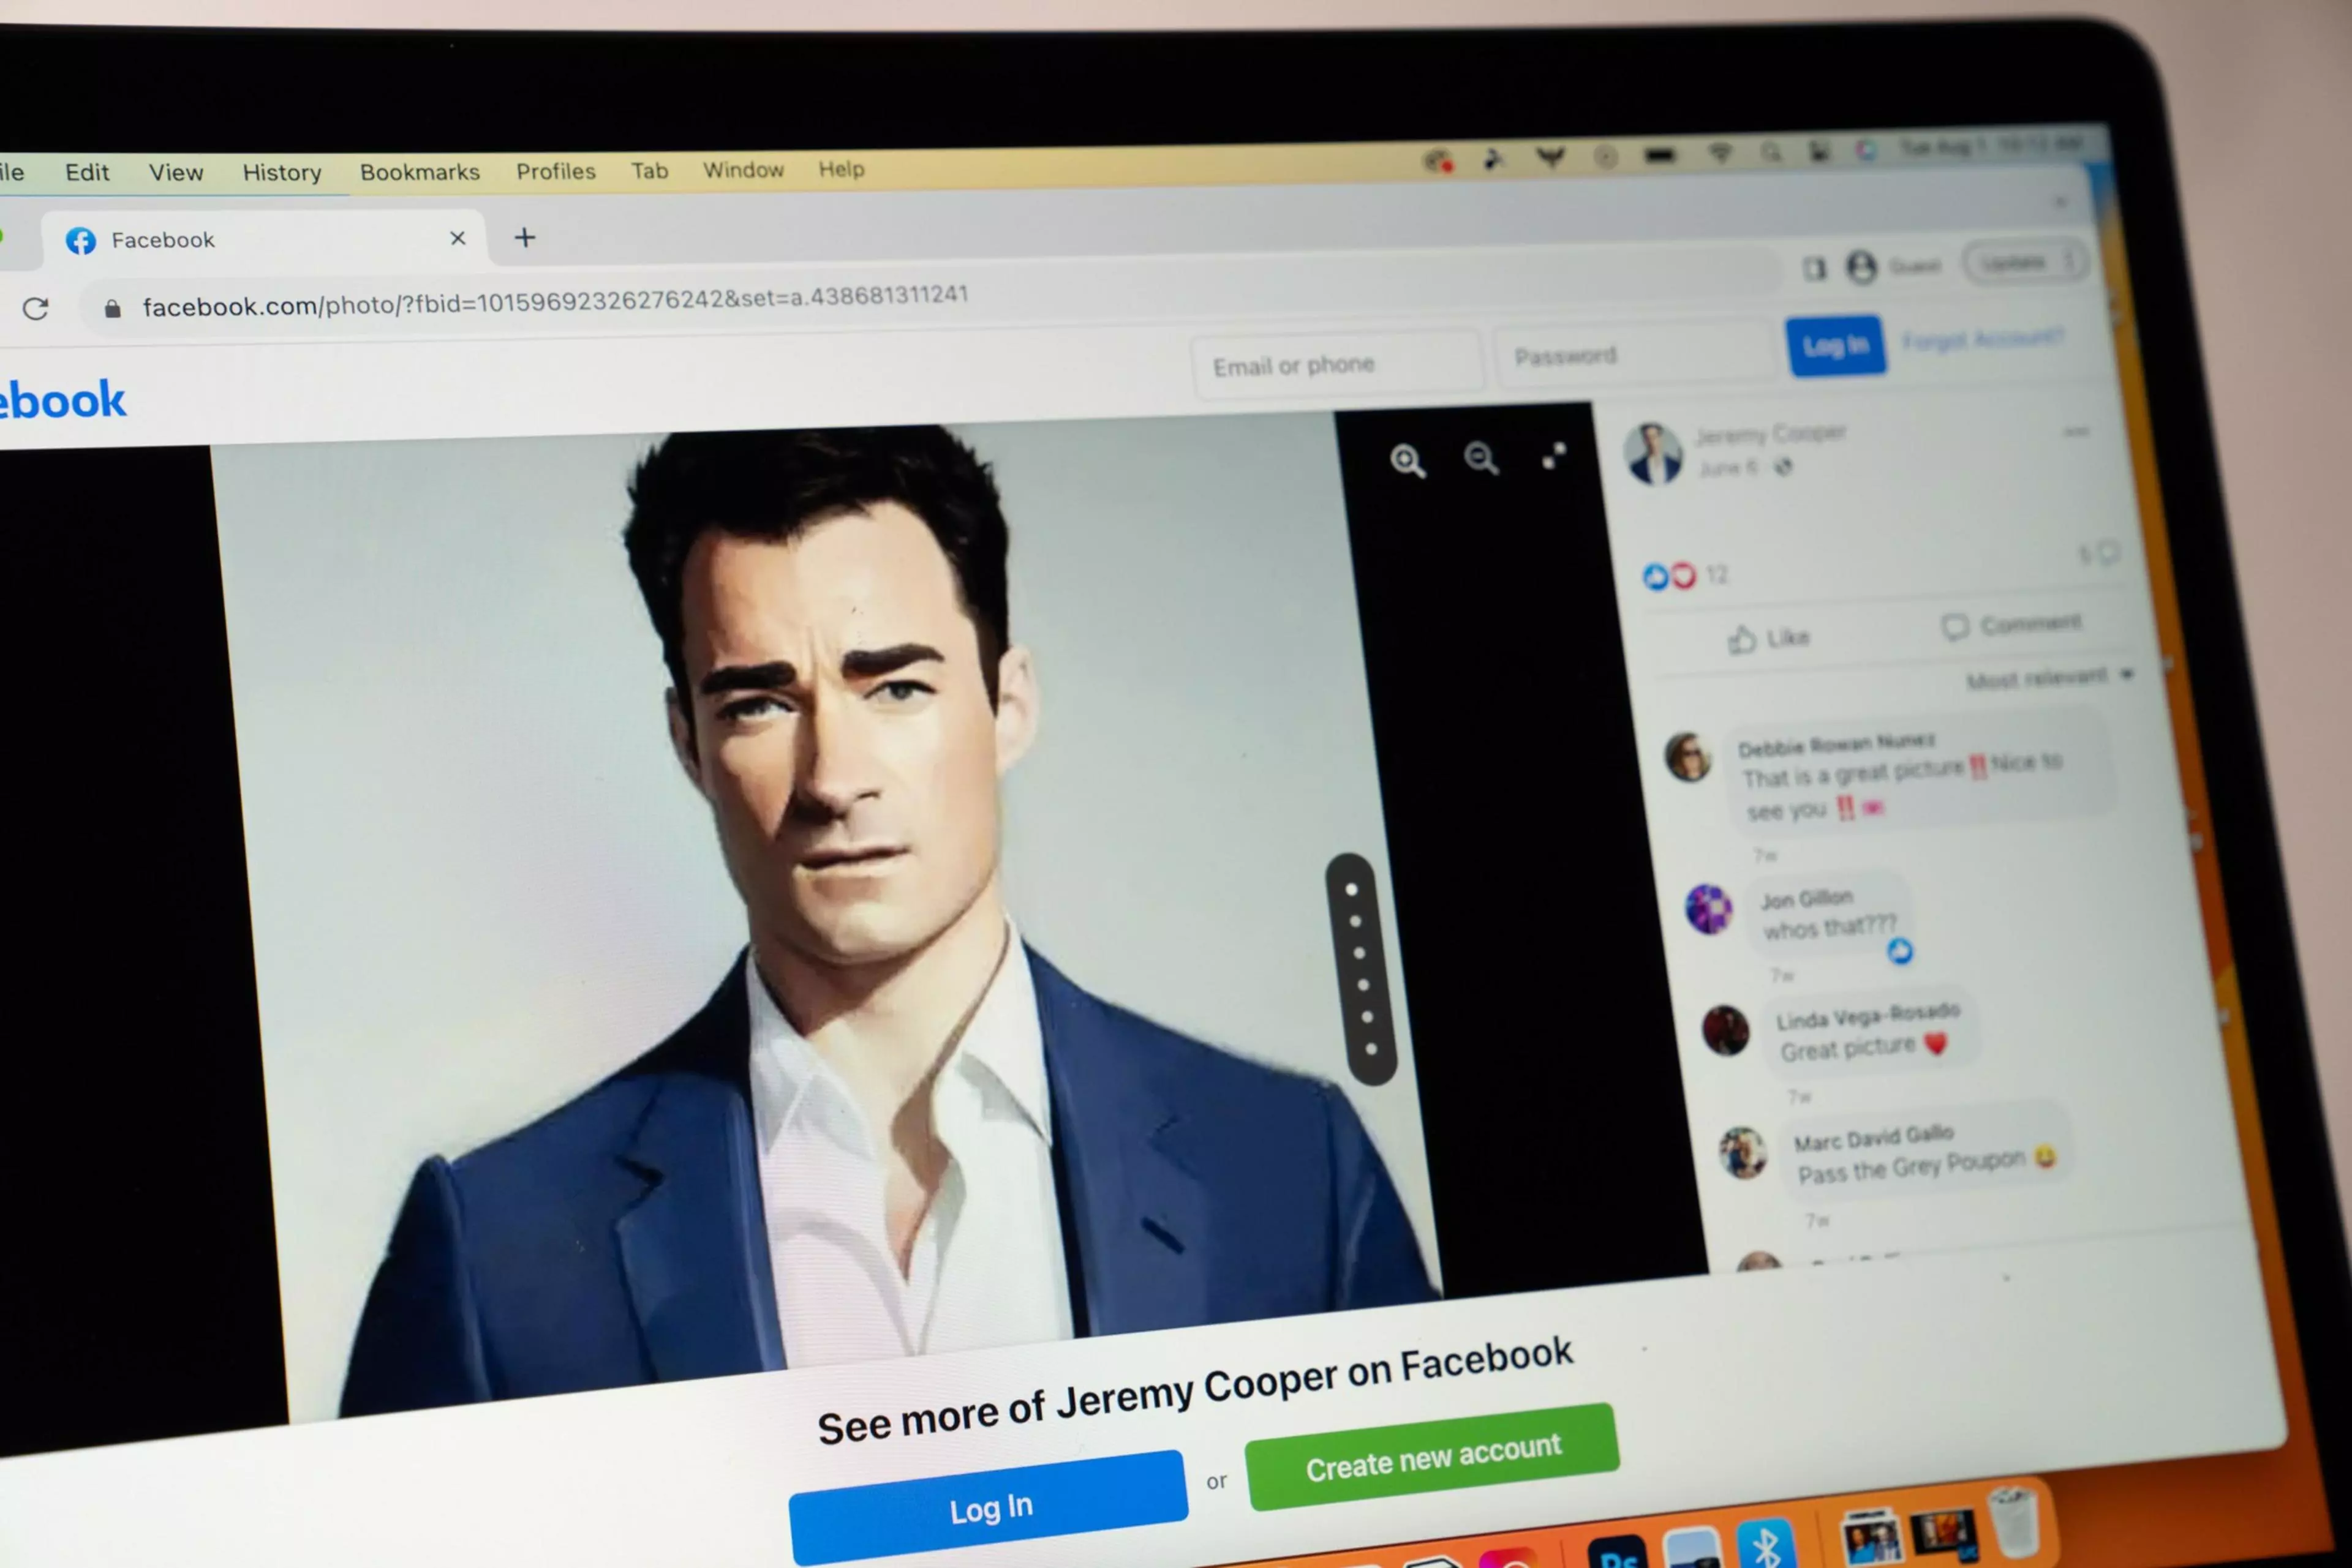This screenshot has height=1568, width=2352.
Task: Click the Like thumbs-up icon on the post
Action: click(x=1743, y=639)
